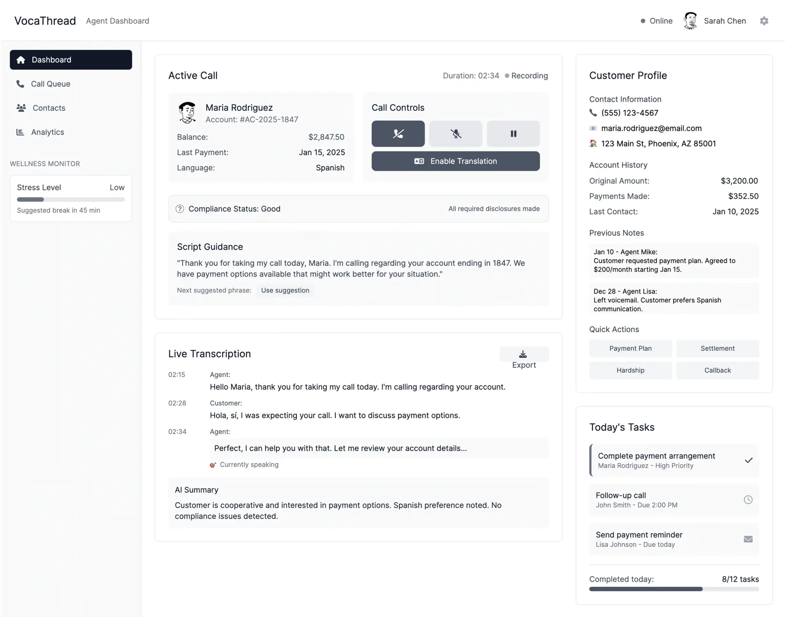Click Maria Rodriguez's avatar thumbnail

click(188, 112)
